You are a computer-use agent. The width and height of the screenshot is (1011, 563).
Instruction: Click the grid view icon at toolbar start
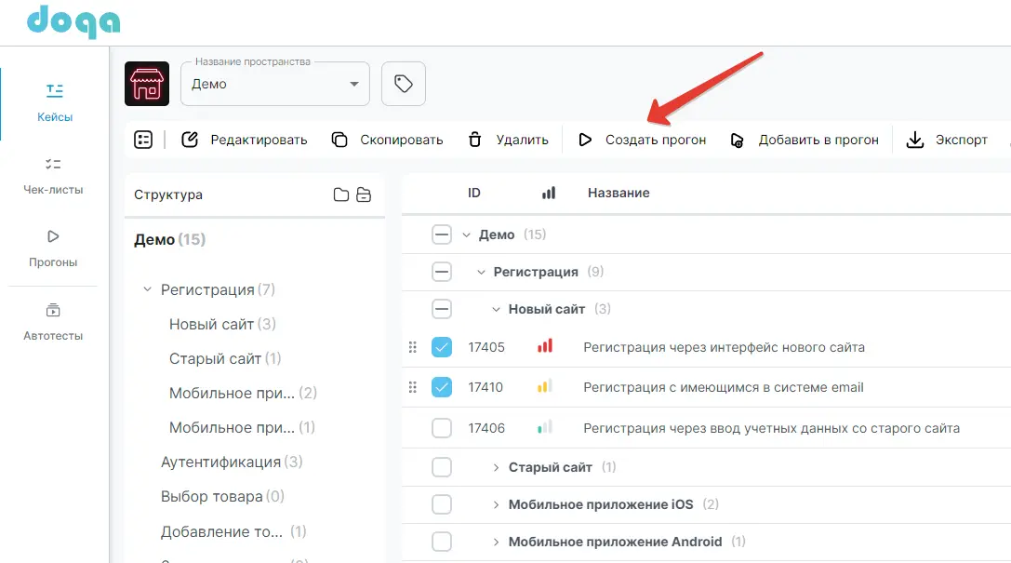coord(142,139)
